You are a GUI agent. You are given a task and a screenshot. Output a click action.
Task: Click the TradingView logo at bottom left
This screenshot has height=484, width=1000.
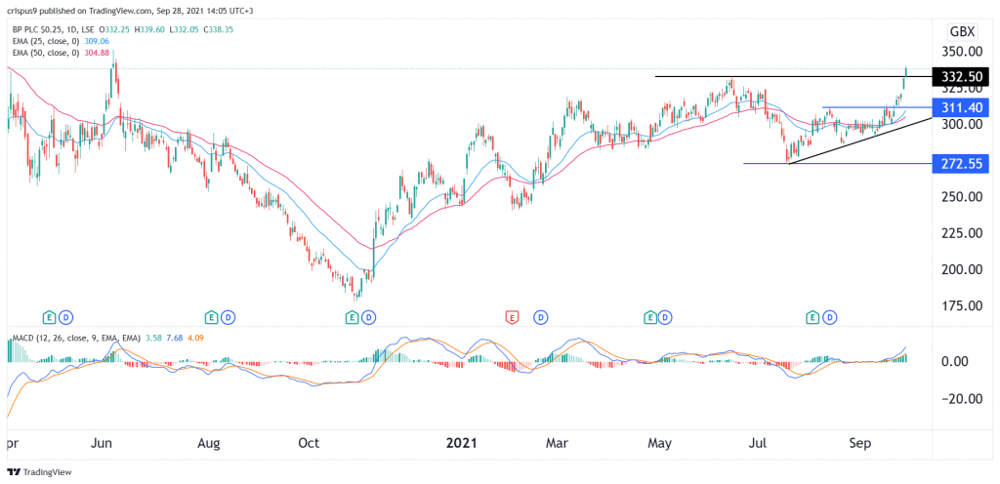39,472
